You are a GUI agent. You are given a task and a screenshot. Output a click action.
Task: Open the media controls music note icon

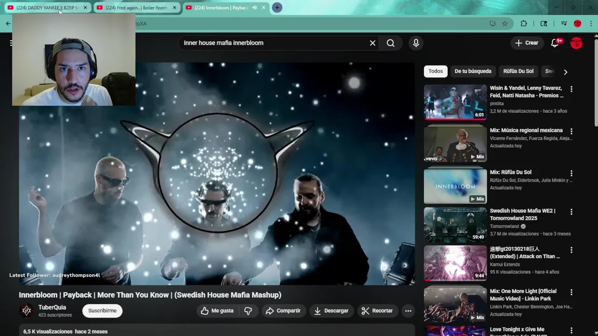tap(564, 23)
